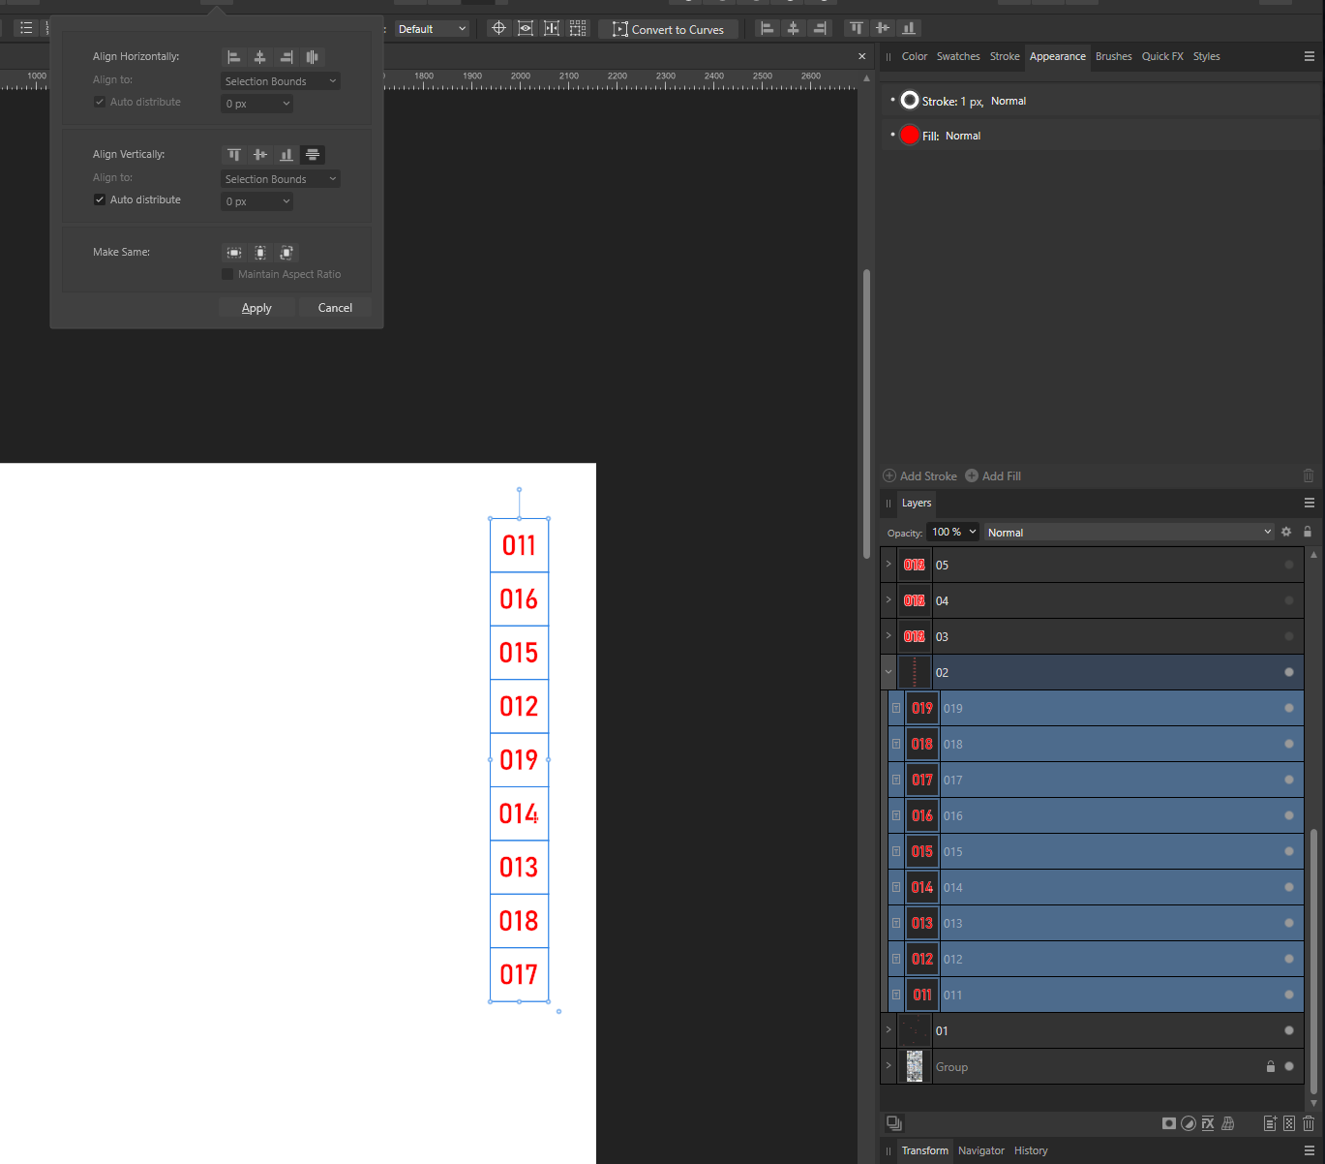Click the list icon in top toolbar

[x=26, y=28]
